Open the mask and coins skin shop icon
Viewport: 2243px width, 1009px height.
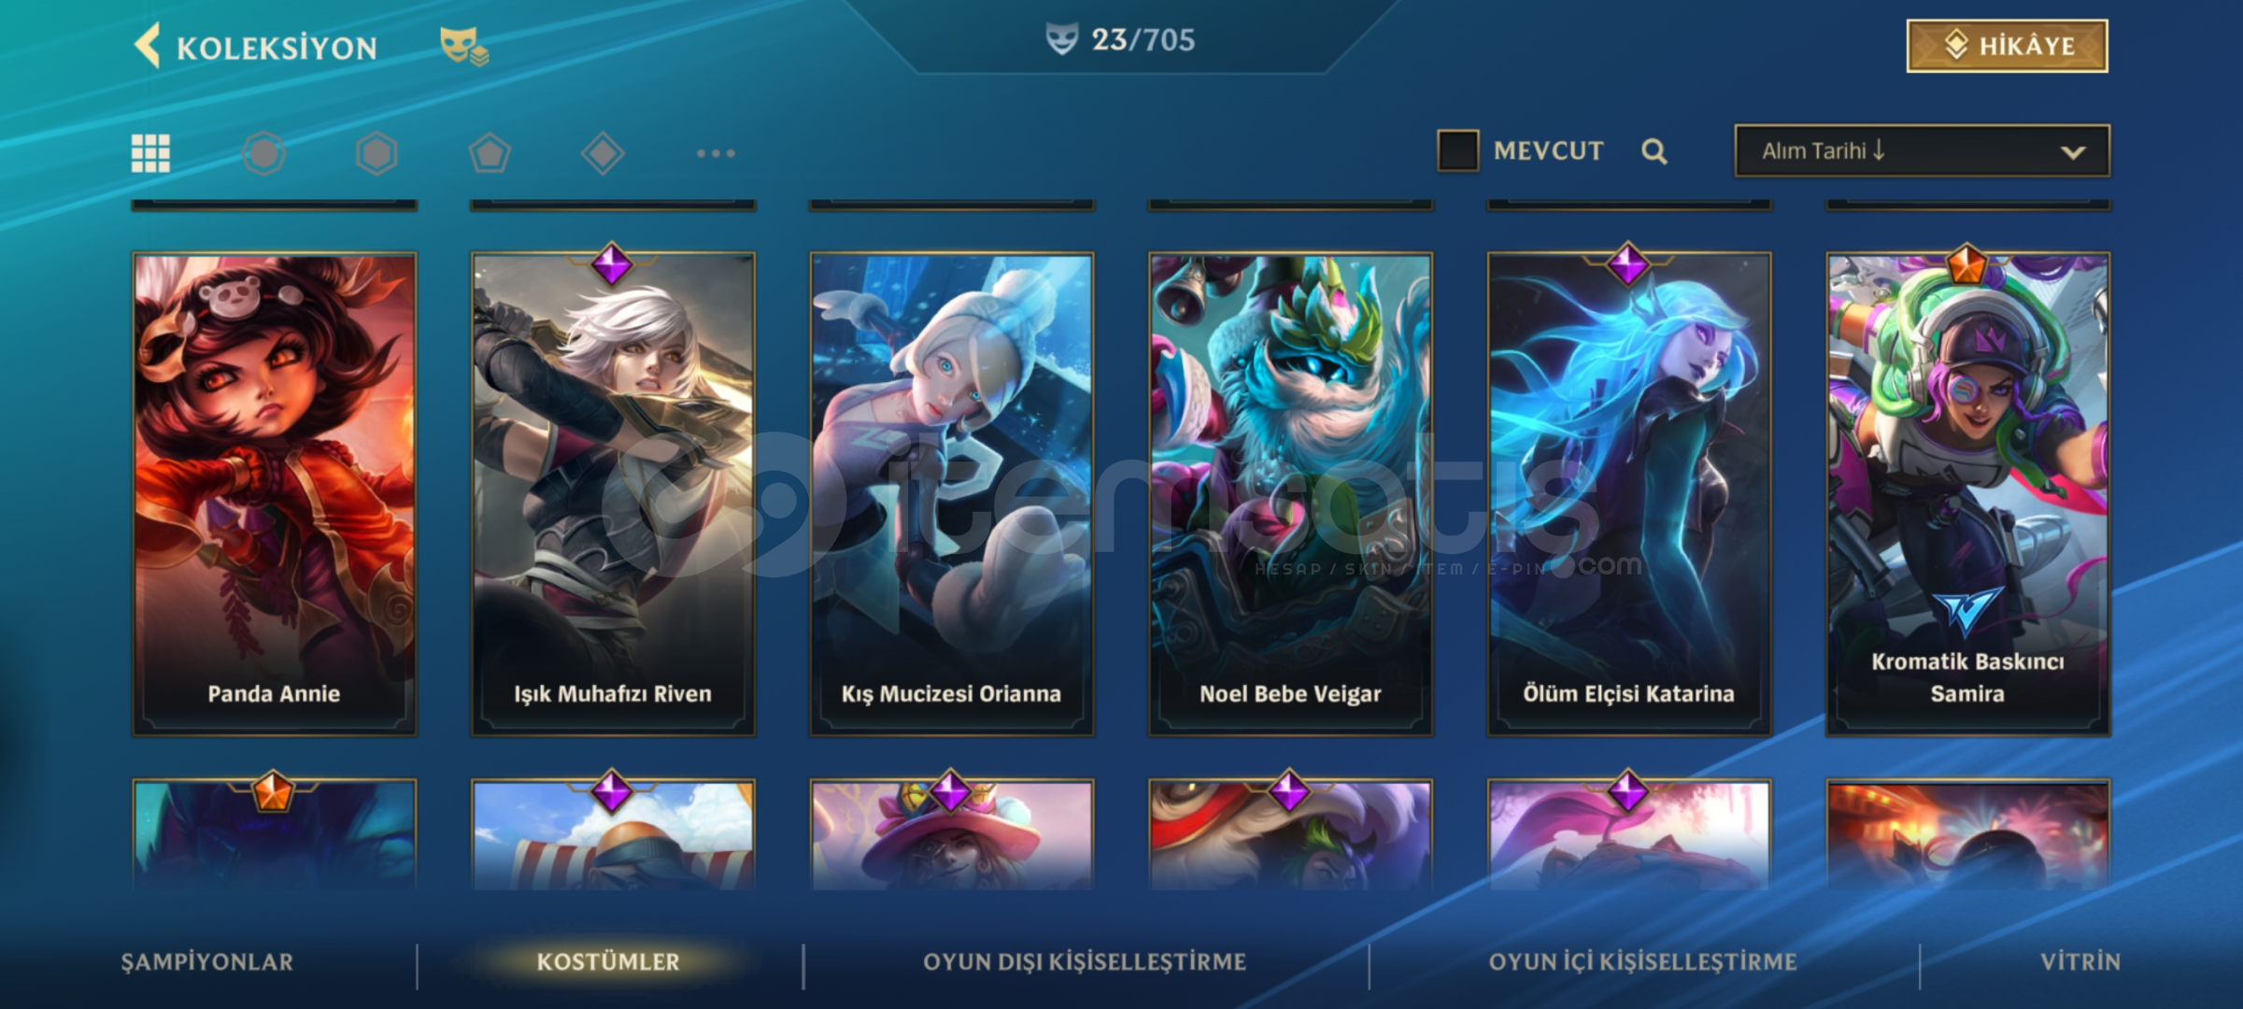point(464,46)
